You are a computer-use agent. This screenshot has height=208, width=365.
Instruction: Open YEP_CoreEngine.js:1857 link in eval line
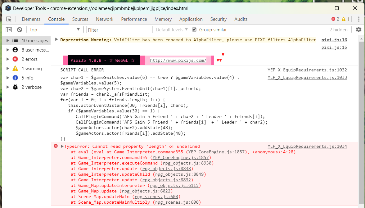pyautogui.click(x=217, y=152)
